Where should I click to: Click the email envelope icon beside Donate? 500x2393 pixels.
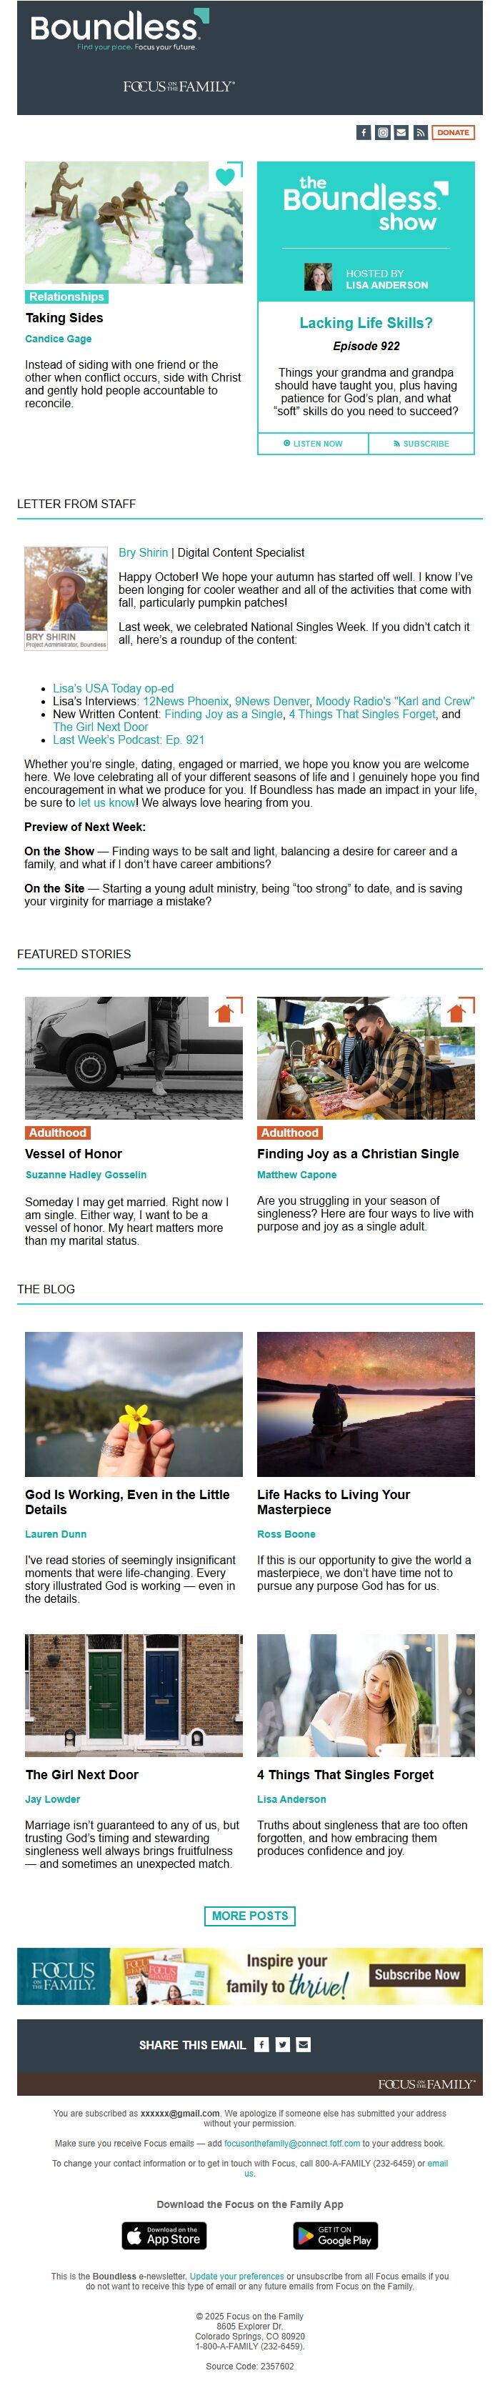tap(401, 133)
